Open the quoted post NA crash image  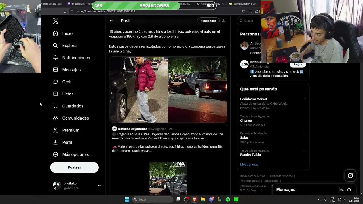168,178
